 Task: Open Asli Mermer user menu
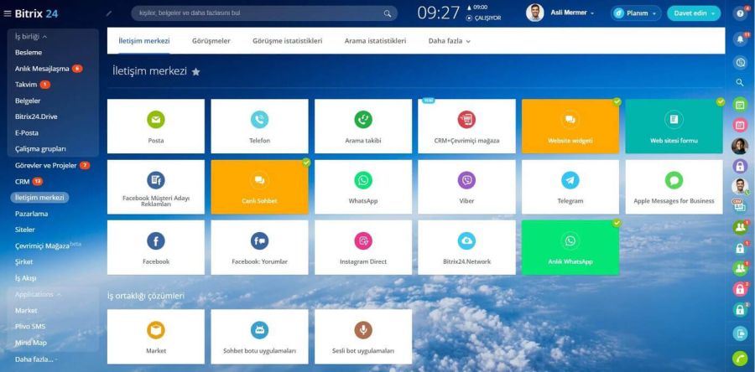[x=572, y=13]
